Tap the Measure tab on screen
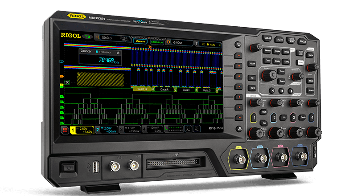The width and height of the screenshot is (361, 196). 141,41
